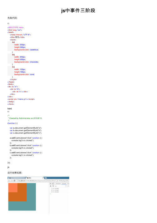
Task: Click the localhost address bar
Action: click(x=42, y=180)
